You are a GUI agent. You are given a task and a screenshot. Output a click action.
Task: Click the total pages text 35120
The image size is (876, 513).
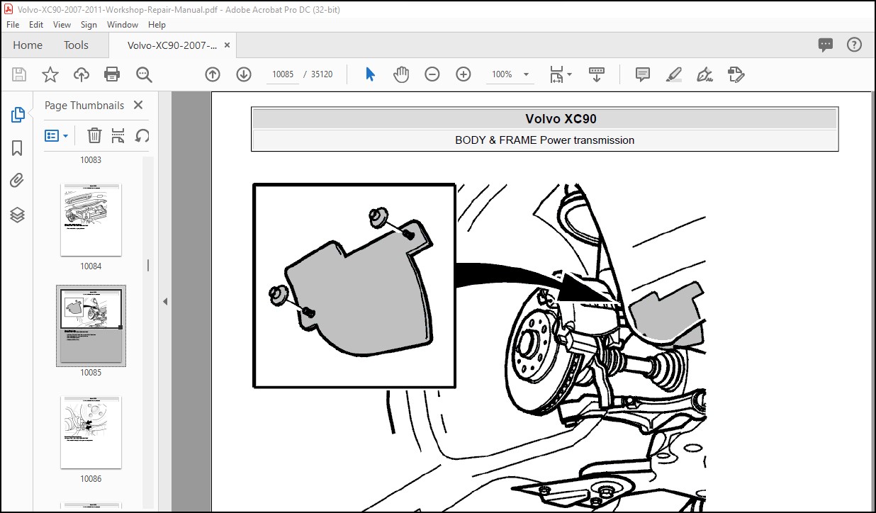[x=322, y=74]
